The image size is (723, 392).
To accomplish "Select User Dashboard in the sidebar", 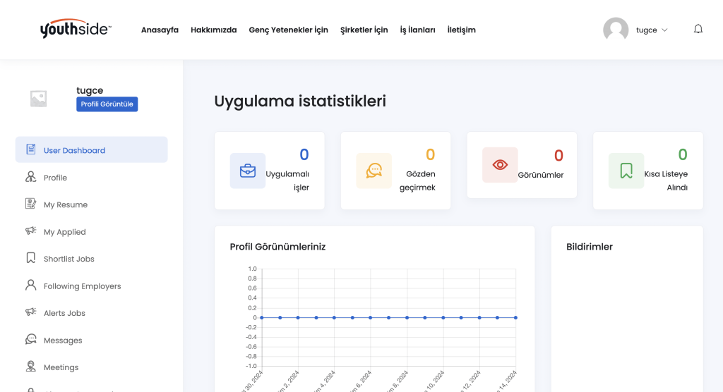I will coord(91,149).
